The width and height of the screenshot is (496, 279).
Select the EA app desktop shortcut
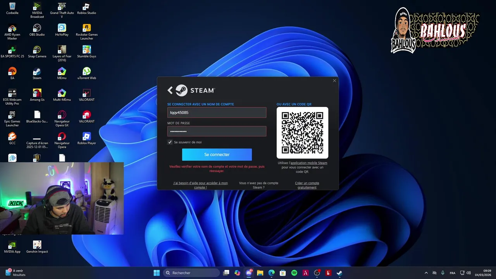(12, 74)
